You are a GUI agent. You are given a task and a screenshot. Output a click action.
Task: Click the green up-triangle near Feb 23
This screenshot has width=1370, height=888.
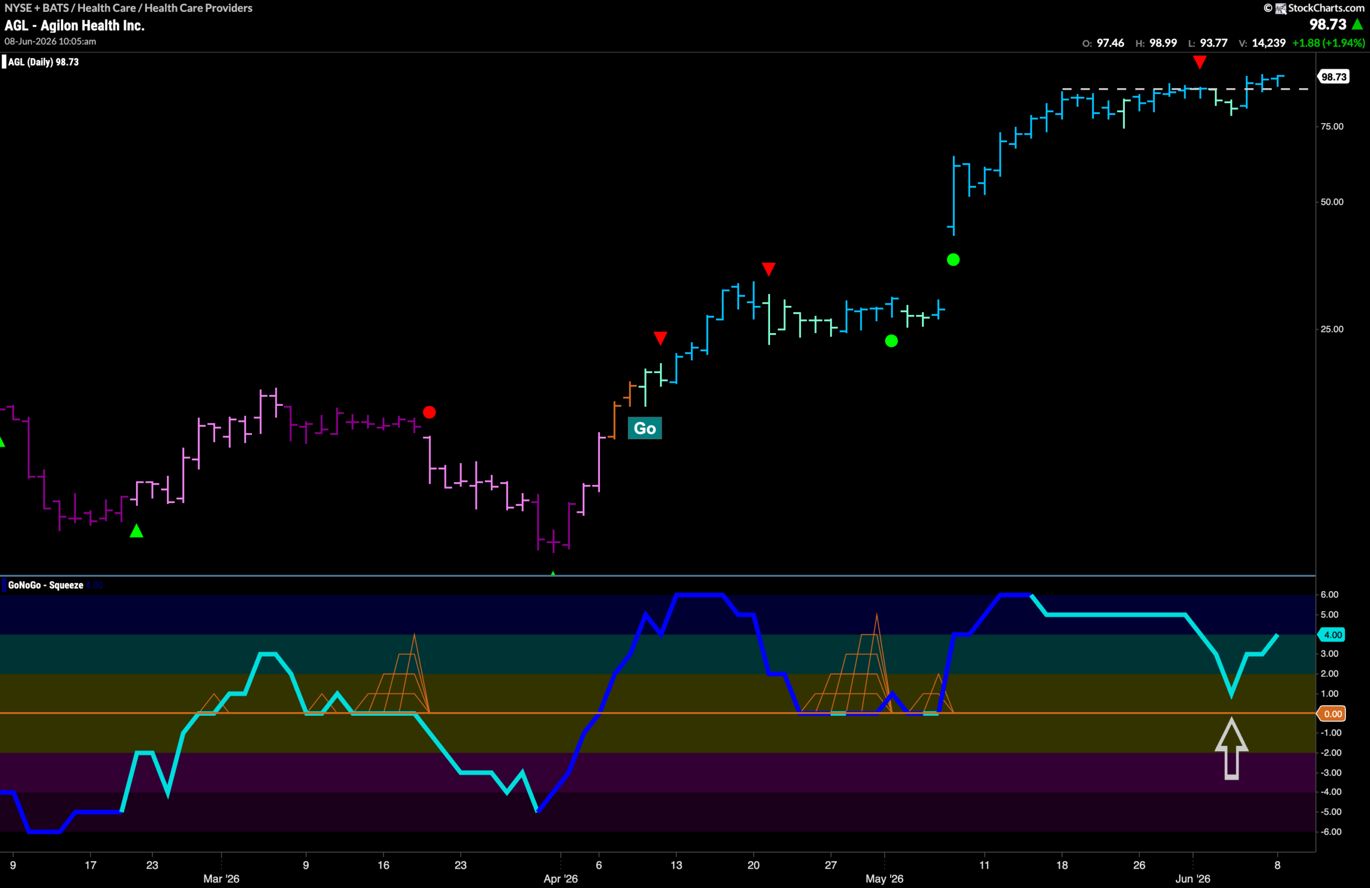[x=136, y=531]
